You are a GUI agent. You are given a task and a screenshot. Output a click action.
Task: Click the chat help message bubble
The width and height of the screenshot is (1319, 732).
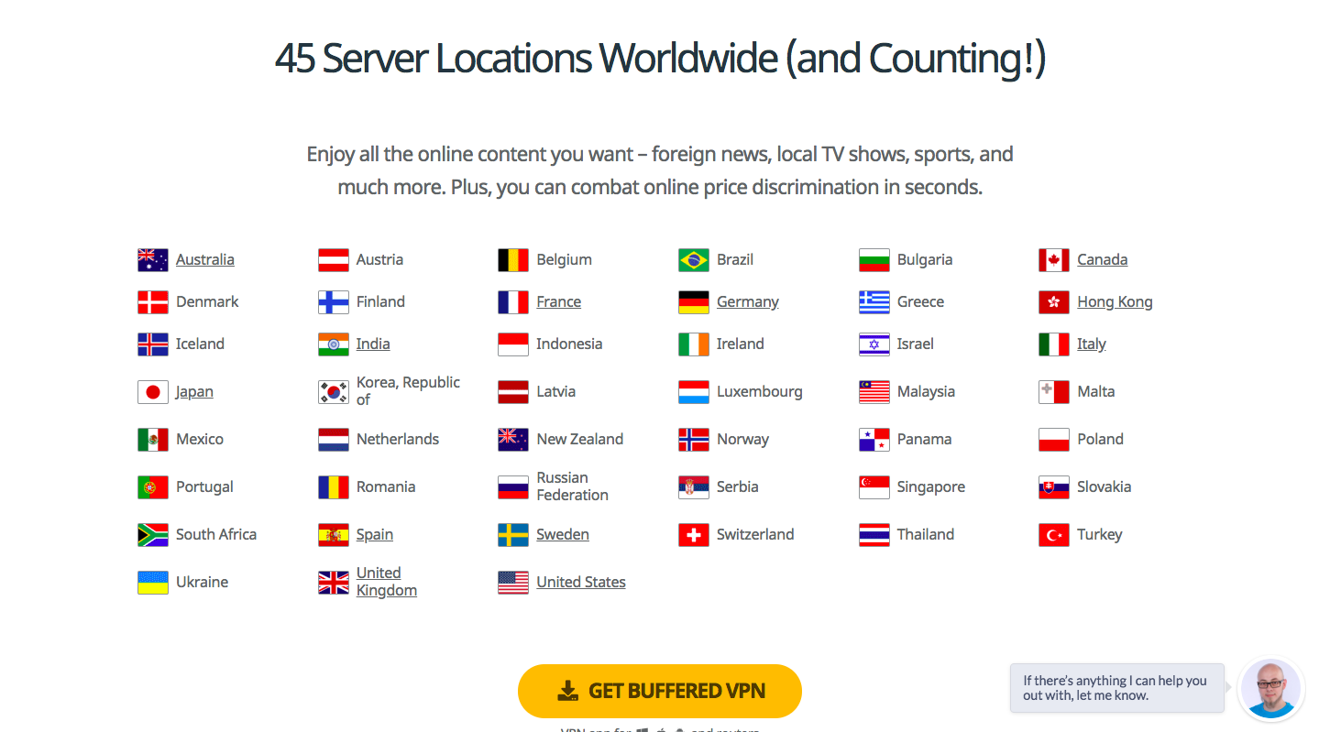tap(1117, 688)
